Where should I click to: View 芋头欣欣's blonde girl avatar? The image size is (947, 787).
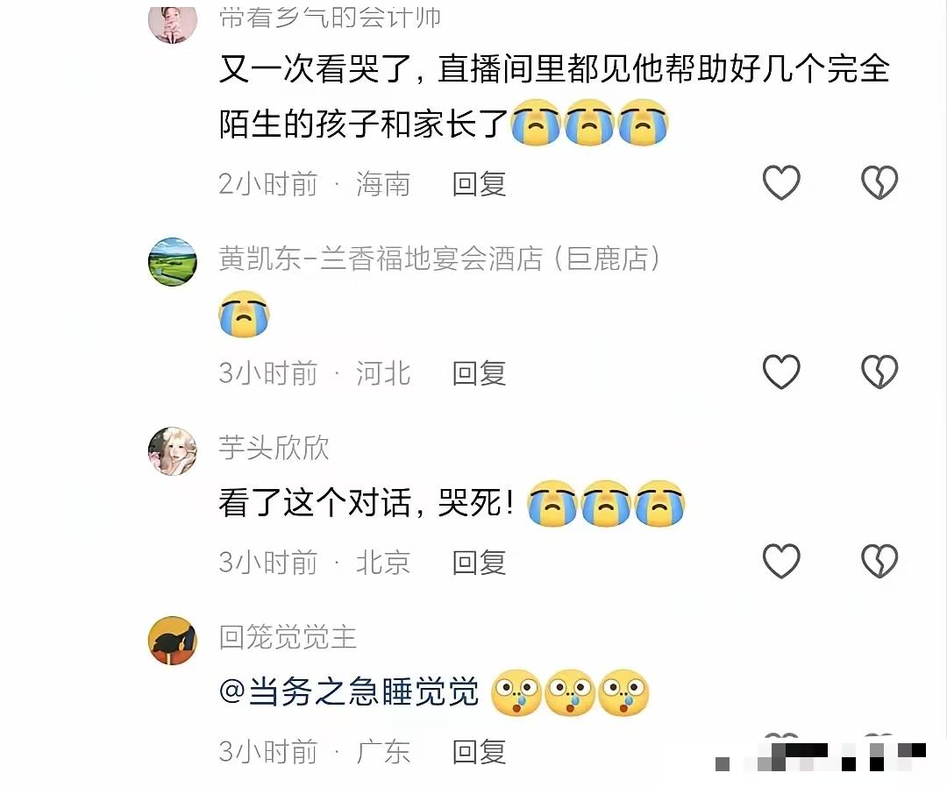(x=173, y=451)
